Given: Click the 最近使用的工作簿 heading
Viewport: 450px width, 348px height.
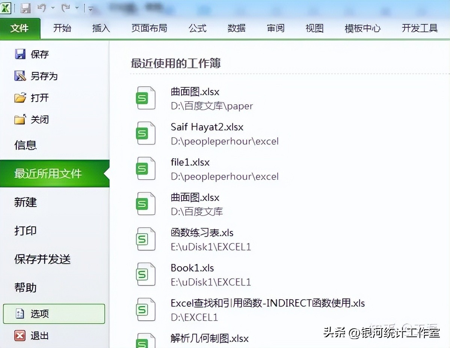Looking at the screenshot, I should tap(176, 63).
